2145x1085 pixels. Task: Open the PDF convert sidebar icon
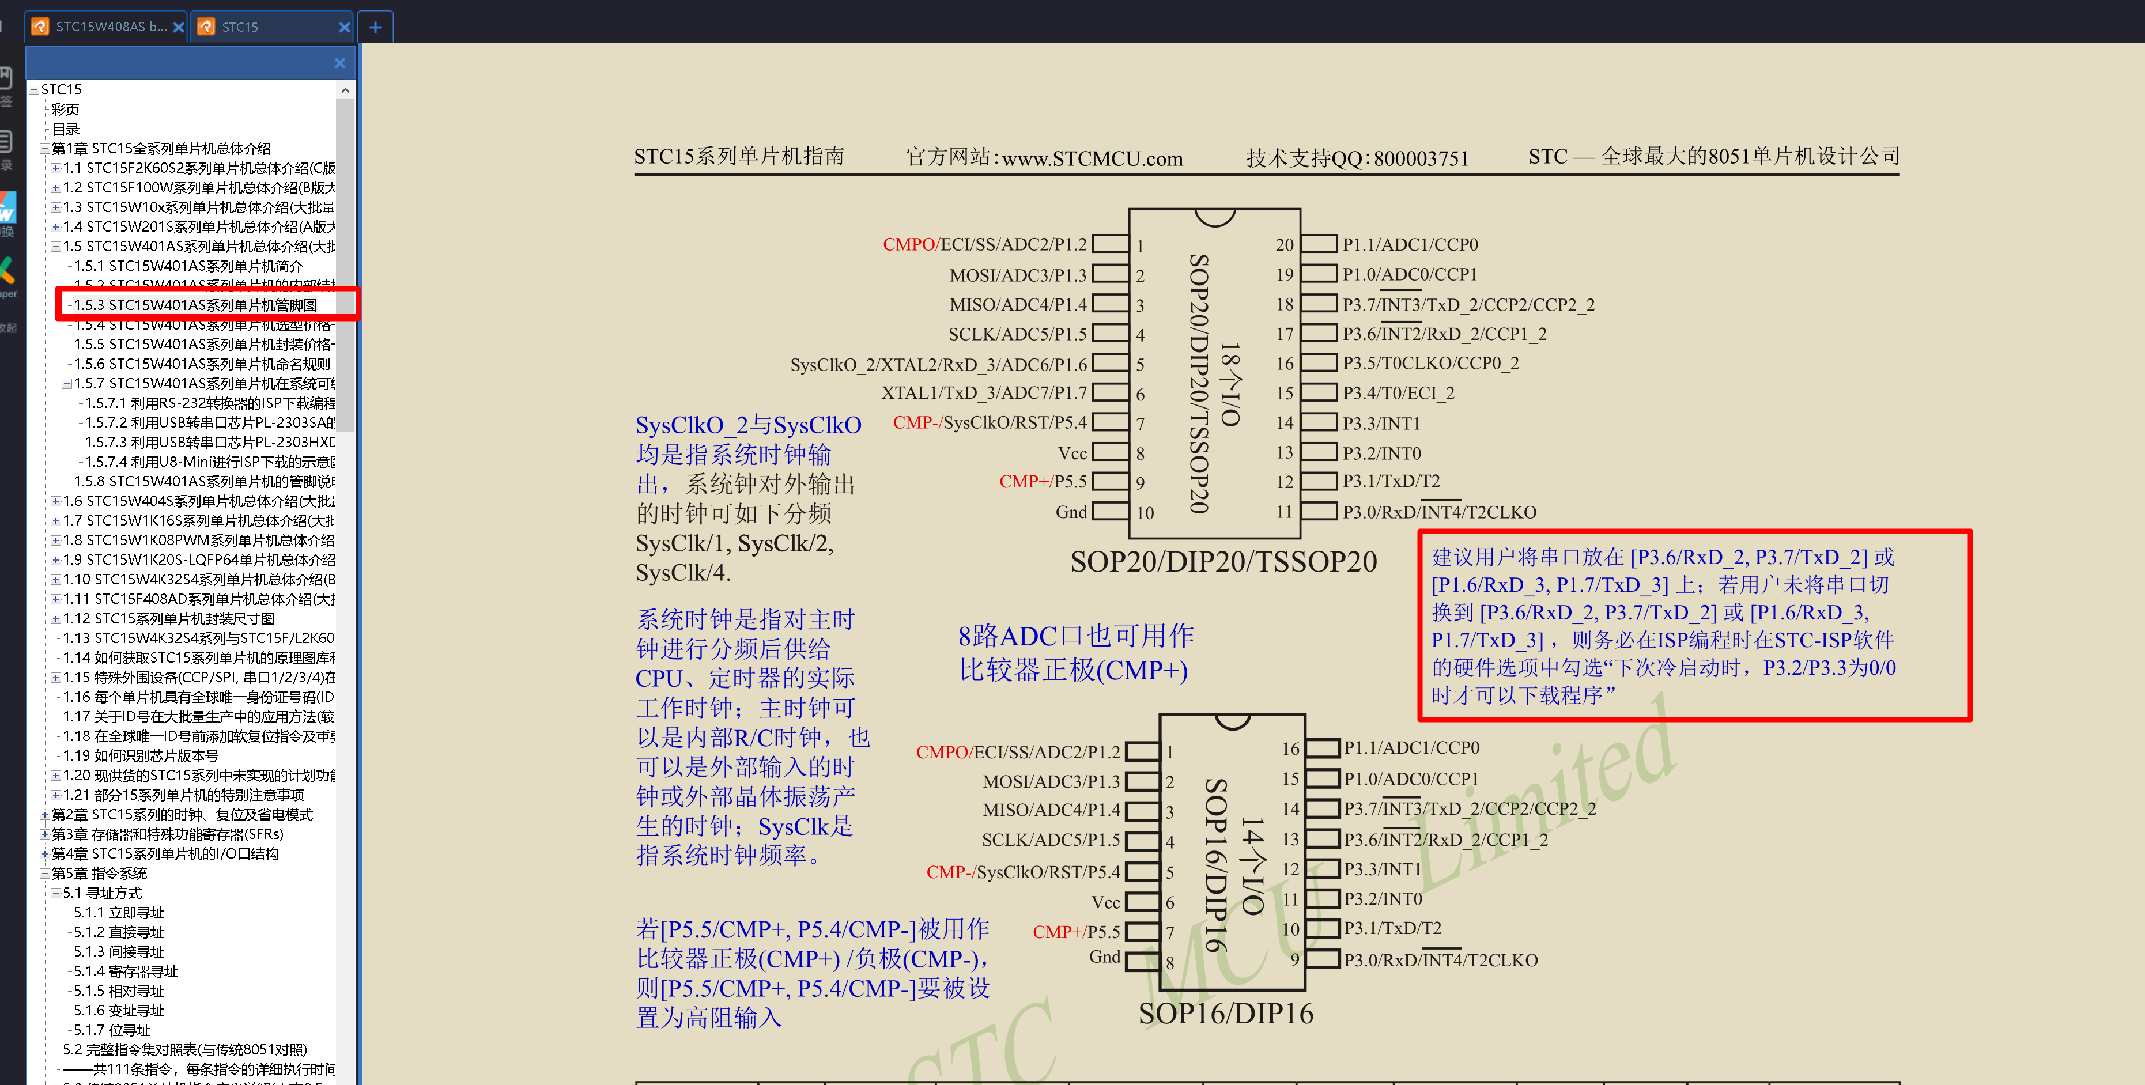7,208
